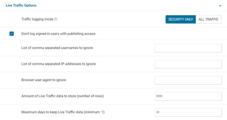Viewport: 227px width, 120px height.
Task: Click Amount of Live Traffic data label
Action: [x=47, y=96]
